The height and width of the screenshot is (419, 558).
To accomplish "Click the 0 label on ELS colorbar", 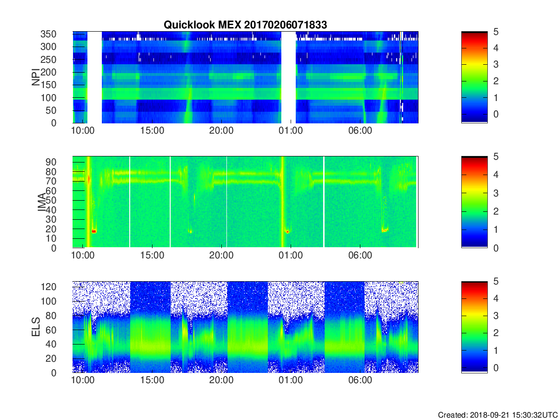I will (x=496, y=368).
